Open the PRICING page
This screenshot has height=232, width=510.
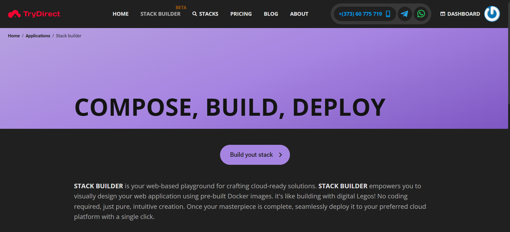pyautogui.click(x=241, y=14)
